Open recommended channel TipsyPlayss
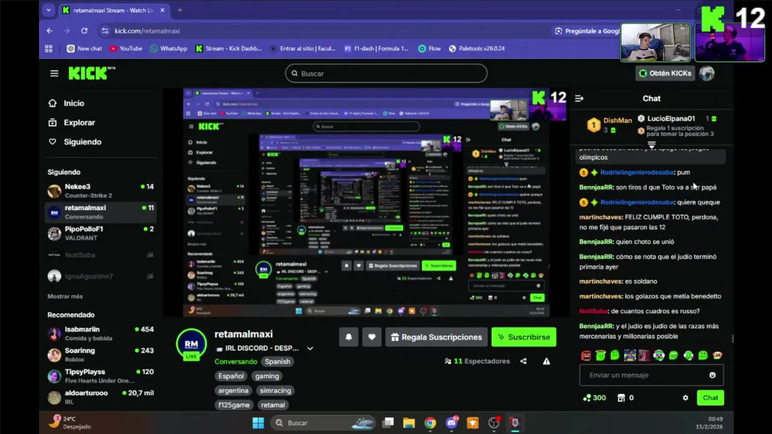 pyautogui.click(x=101, y=376)
